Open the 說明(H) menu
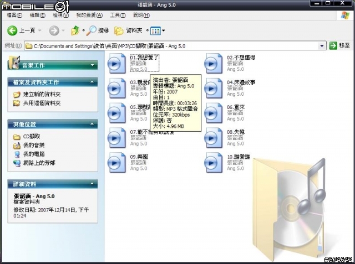Image resolution: width=355 pixels, height=264 pixels. tap(141, 15)
